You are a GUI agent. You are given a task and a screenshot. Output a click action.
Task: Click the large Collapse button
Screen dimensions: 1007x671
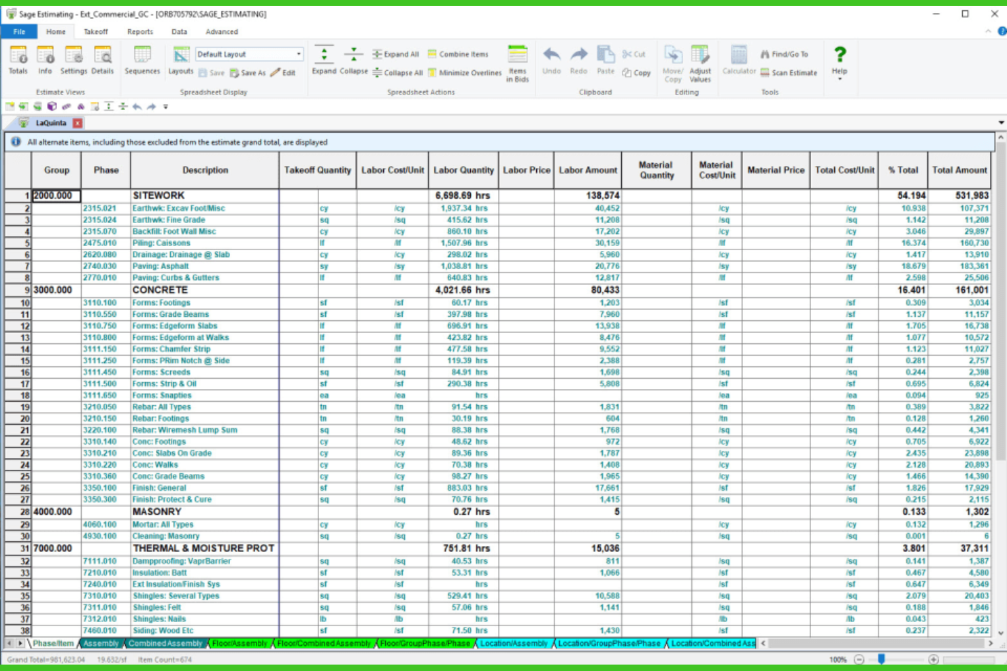[354, 61]
